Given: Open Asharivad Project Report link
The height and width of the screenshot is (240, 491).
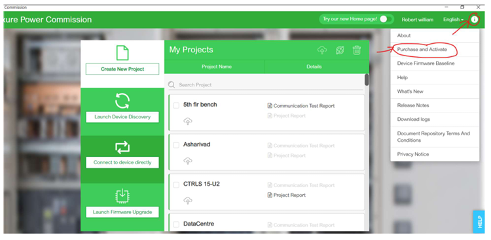Looking at the screenshot, I should pos(289,156).
